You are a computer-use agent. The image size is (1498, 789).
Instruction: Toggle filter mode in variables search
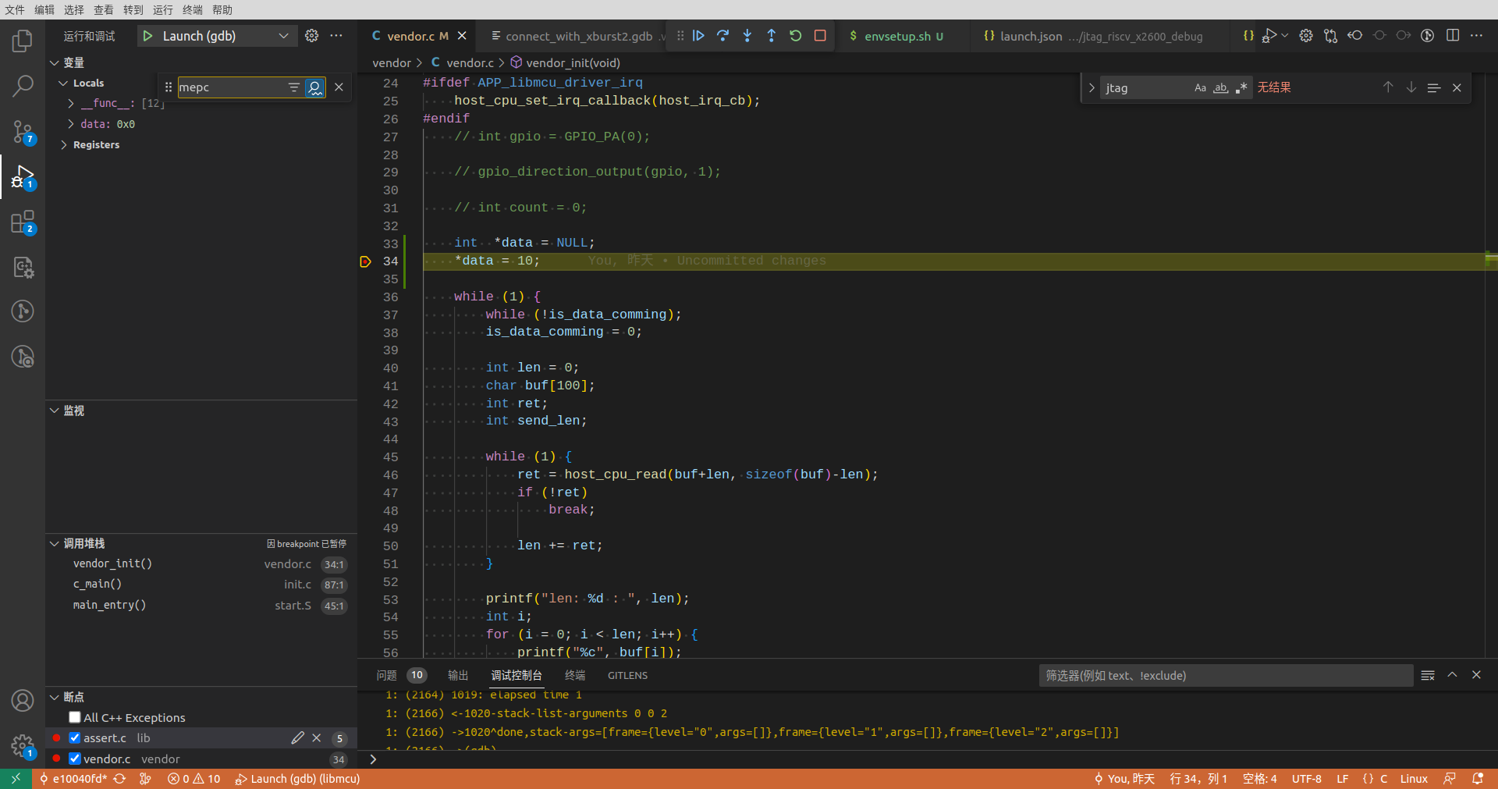[x=294, y=87]
